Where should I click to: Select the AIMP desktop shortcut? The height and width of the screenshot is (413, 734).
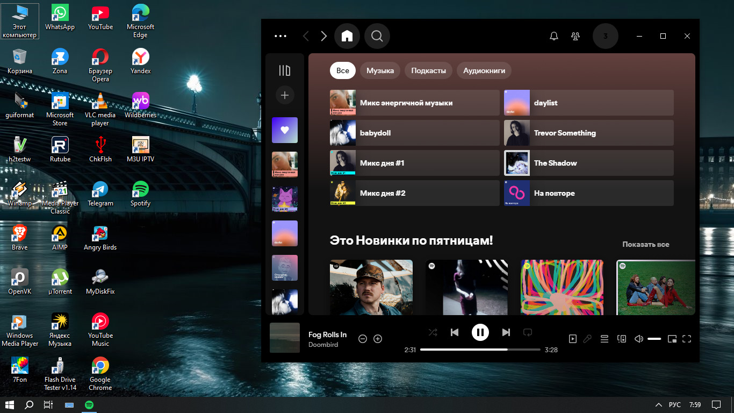(60, 238)
